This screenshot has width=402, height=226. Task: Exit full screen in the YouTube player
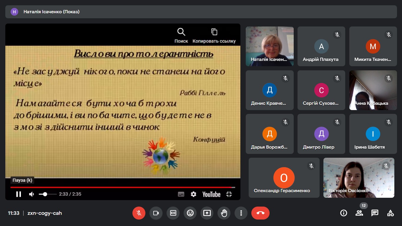[x=229, y=194]
